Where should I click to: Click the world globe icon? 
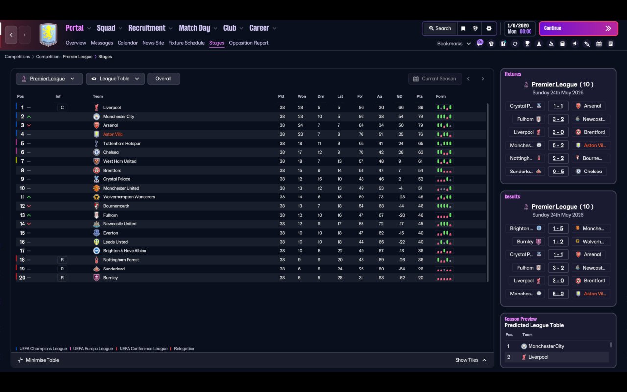pyautogui.click(x=475, y=28)
